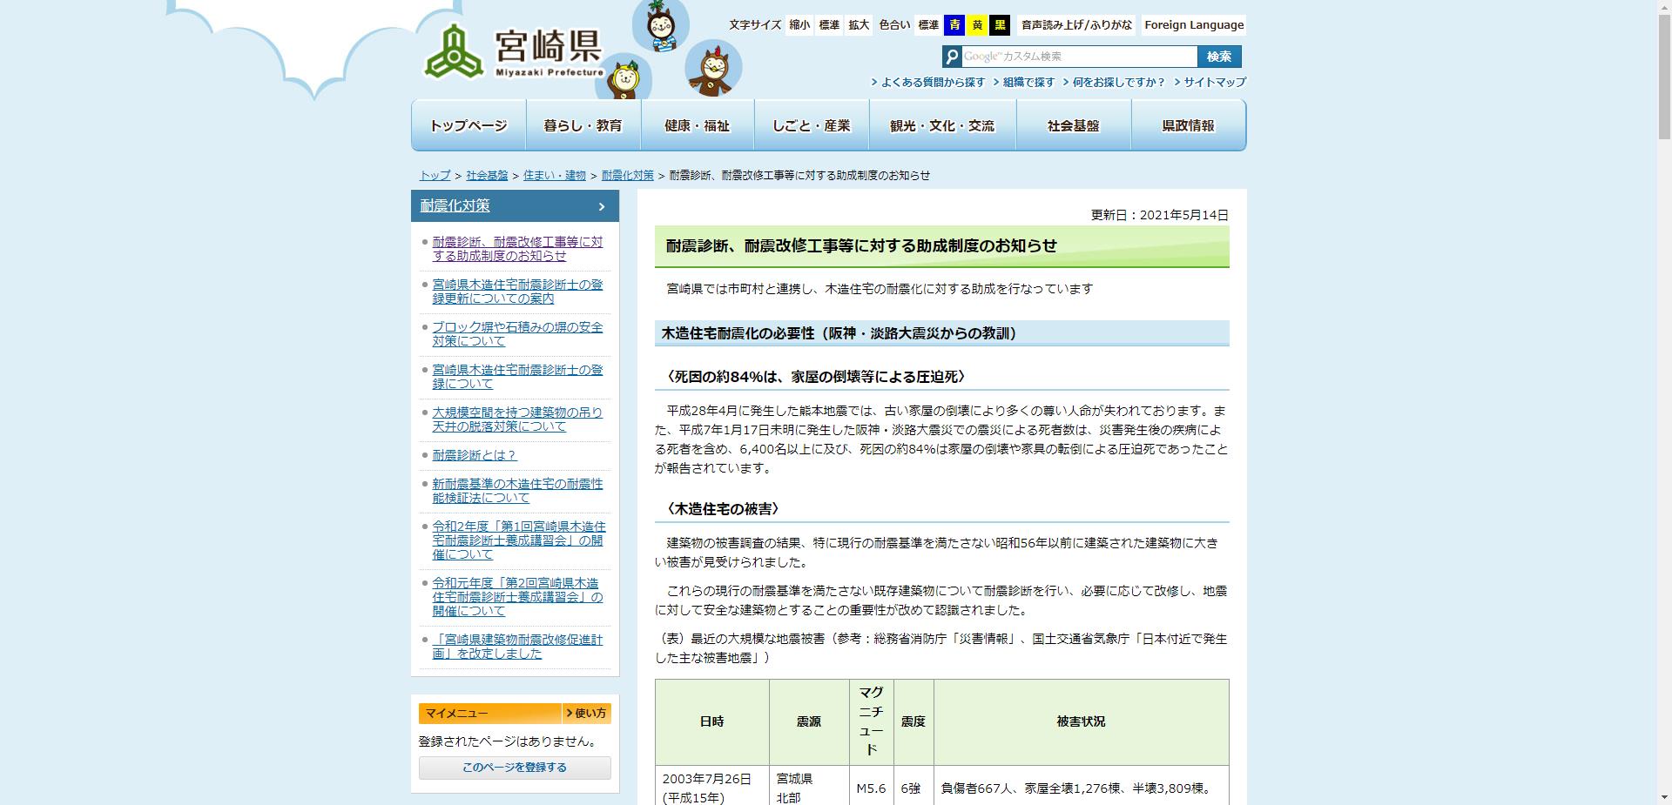
Task: Select the 青 blue color swatch
Action: (x=955, y=26)
